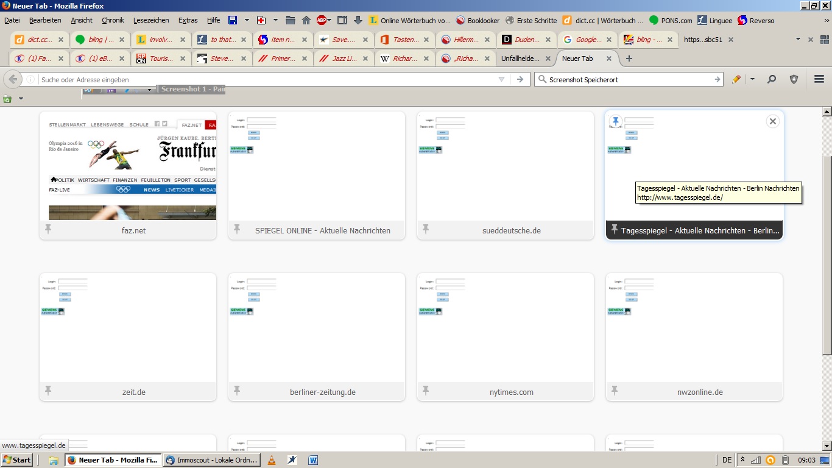Show more bookmarks with the overflow chevron
This screenshot has width=832, height=468.
[827, 20]
